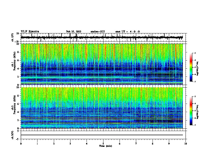Click the flat ch.3 voltage line

[102, 135]
